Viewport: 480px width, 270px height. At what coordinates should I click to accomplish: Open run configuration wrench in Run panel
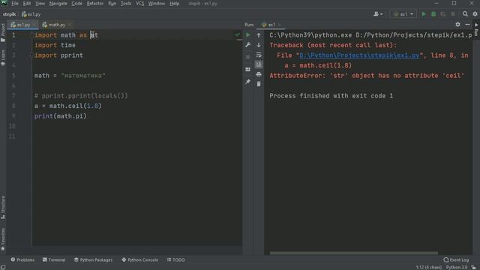[248, 45]
